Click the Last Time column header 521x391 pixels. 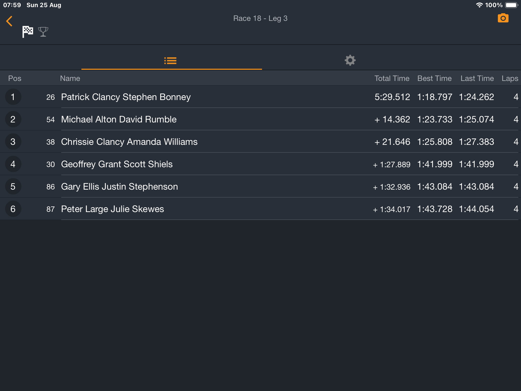pos(477,78)
